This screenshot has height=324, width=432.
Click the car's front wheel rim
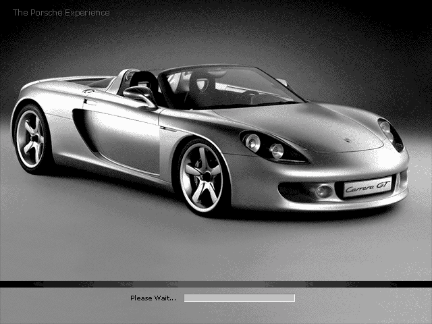point(201,178)
